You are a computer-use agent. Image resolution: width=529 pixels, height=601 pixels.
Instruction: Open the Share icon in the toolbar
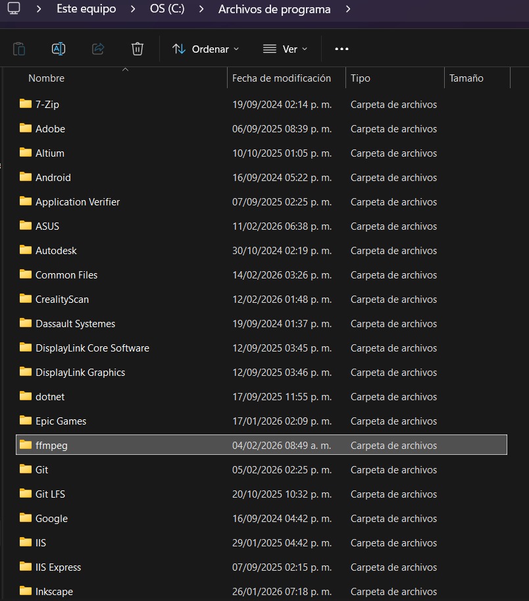97,48
